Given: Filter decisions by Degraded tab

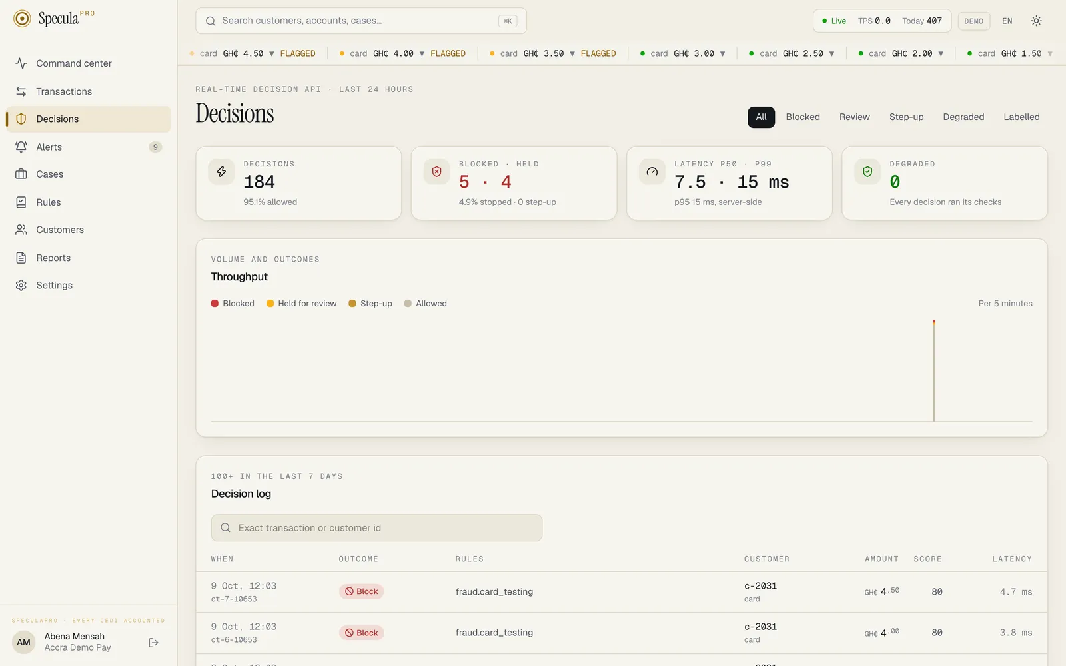Looking at the screenshot, I should coord(963,117).
